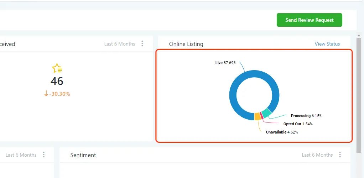Select the pink Opted Out segment
This screenshot has height=178, width=364.
262,116
